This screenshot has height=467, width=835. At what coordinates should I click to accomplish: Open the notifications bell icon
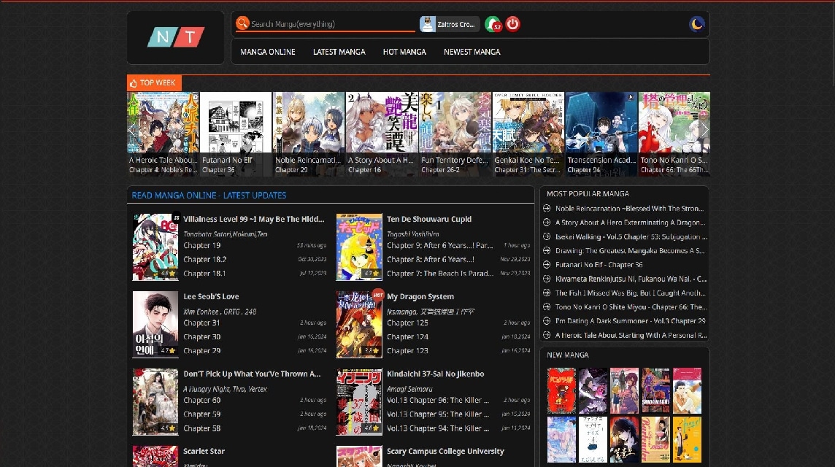(x=493, y=24)
